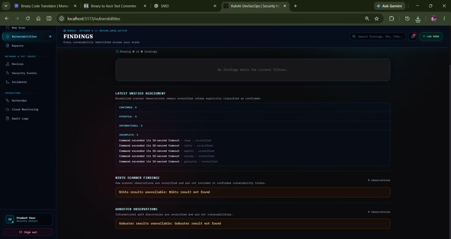Click the browser forward arrow
This screenshot has width=451, height=239.
tap(17, 18)
